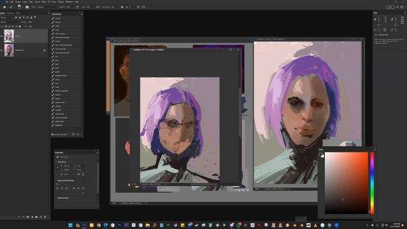Viewport: 407px width, 229px height.
Task: Open the File menu
Action: coord(7,1)
